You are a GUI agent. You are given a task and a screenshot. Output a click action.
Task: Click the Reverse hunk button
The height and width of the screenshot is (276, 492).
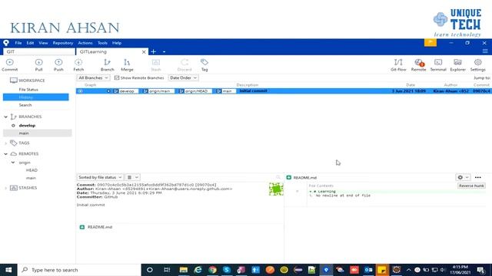point(471,186)
